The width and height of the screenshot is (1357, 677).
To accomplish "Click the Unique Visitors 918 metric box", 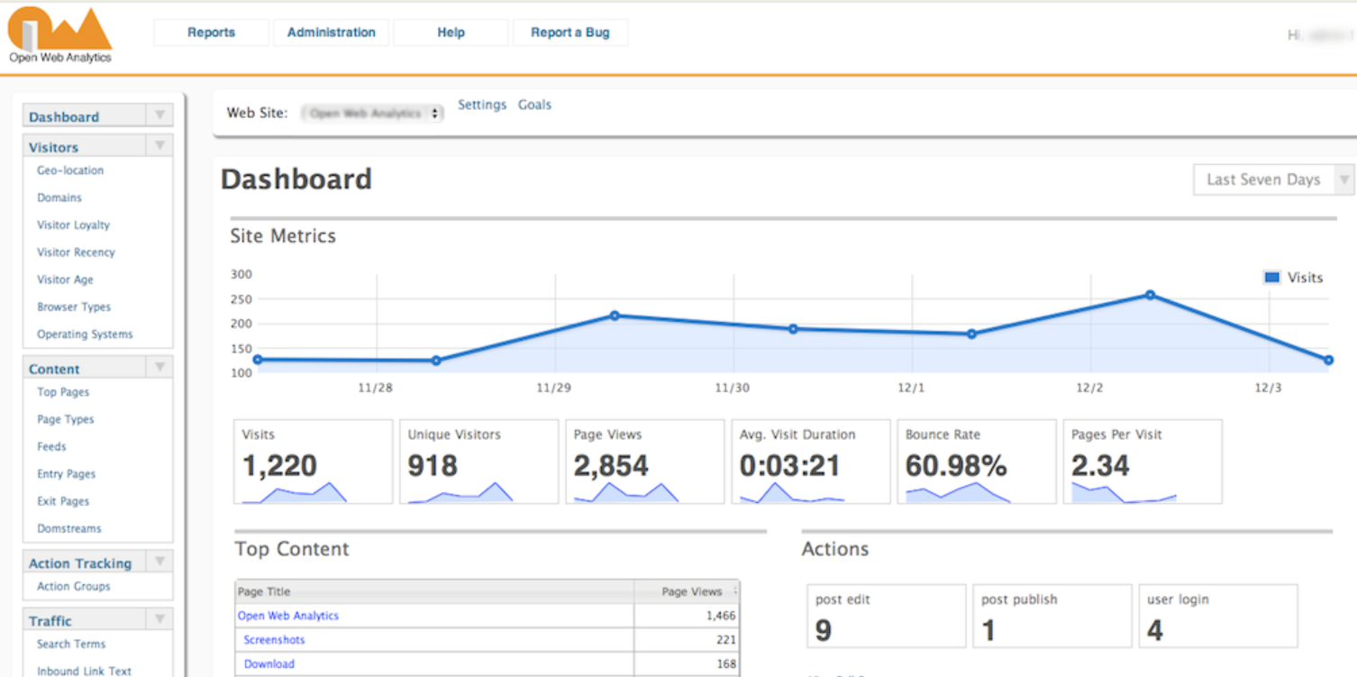I will [x=478, y=462].
